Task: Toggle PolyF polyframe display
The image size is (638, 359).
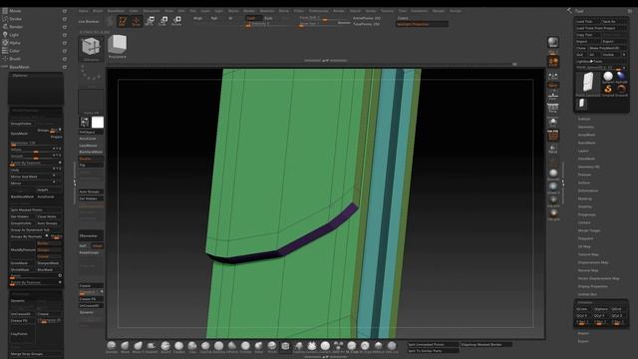Action: click(x=553, y=135)
